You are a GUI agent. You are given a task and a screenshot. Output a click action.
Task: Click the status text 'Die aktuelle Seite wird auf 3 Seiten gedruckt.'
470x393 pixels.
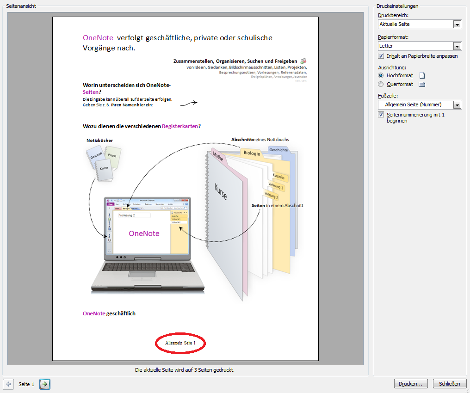pyautogui.click(x=185, y=370)
